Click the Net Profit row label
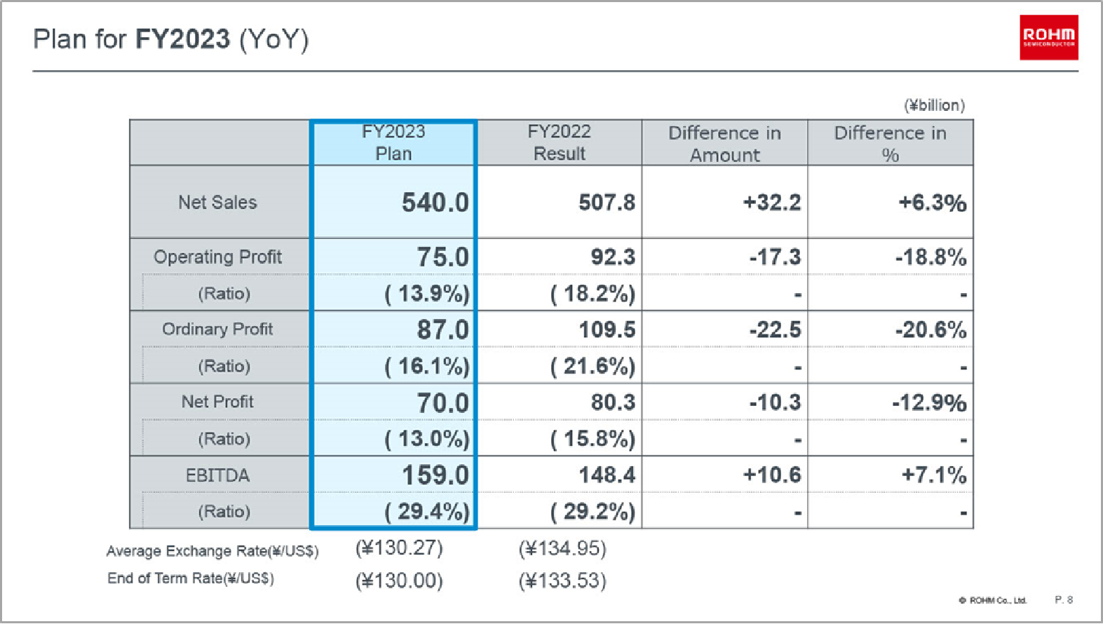This screenshot has width=1103, height=624. coord(217,402)
